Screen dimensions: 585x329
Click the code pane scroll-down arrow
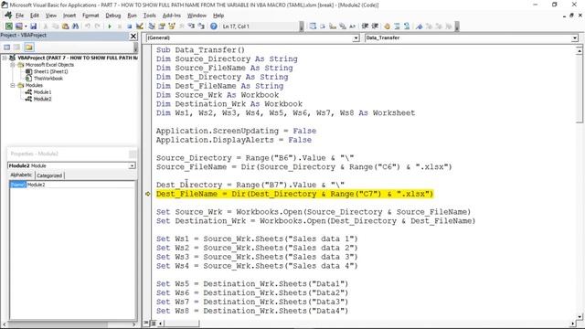point(579,317)
